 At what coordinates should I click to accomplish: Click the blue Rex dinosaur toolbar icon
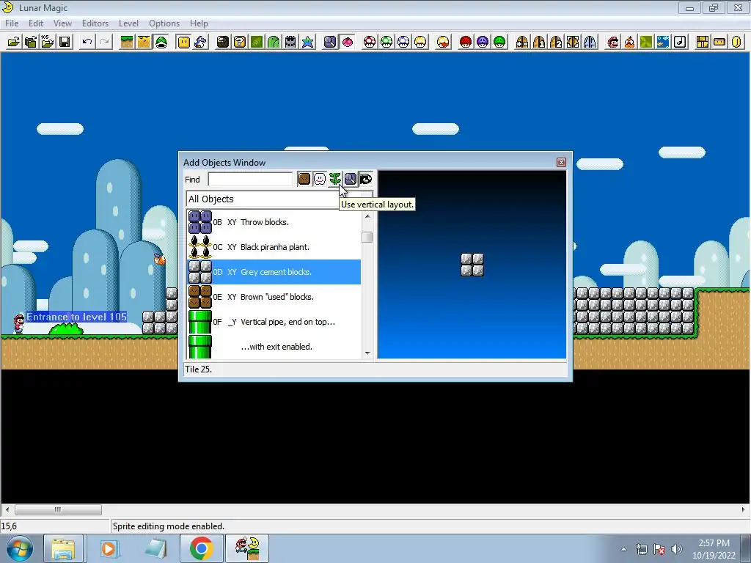point(201,42)
